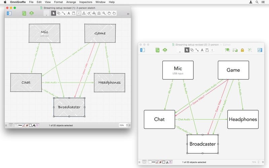Toggle the sidebar in the left sketch window
Viewport: 269px width, 168px height.
9,13
